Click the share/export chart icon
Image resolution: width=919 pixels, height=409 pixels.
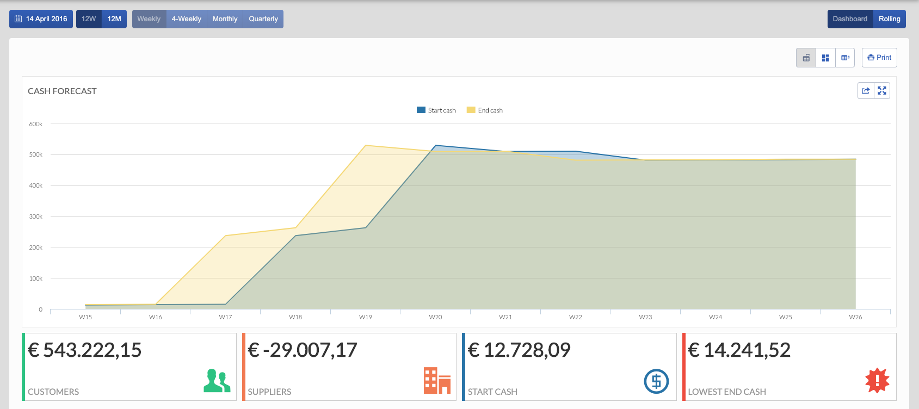click(866, 91)
